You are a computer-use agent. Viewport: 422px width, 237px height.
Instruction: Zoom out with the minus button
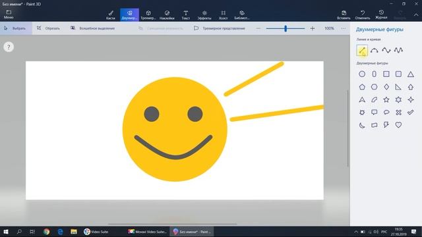coord(258,28)
